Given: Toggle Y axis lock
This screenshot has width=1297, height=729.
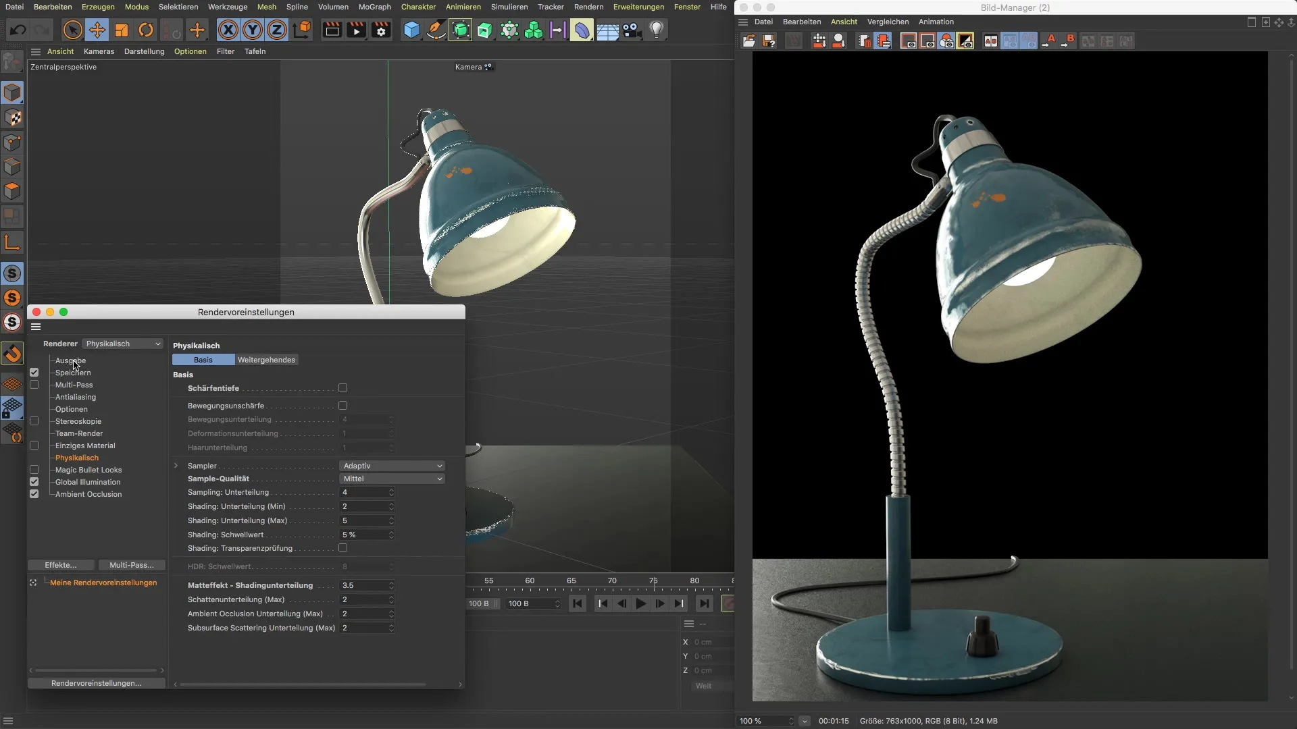Looking at the screenshot, I should coord(253,30).
